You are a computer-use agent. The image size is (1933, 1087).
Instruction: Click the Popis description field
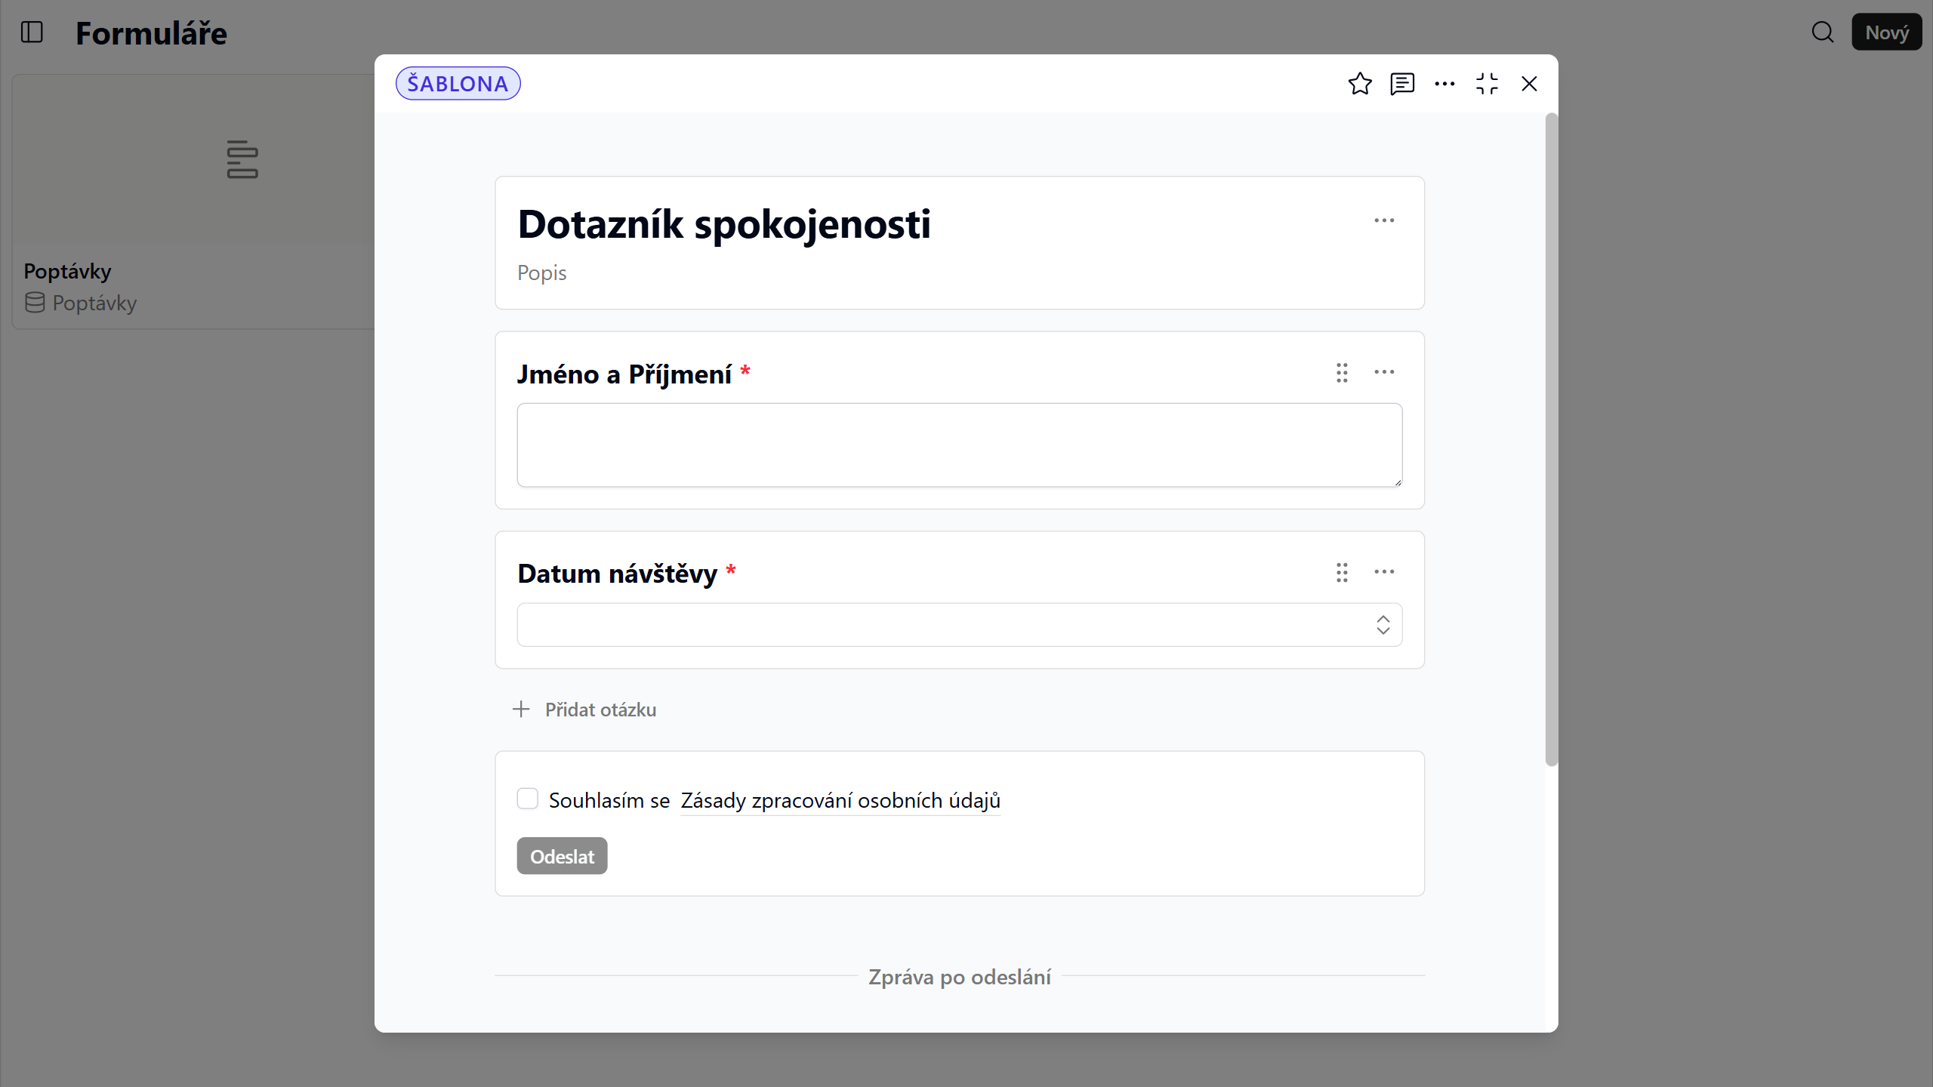coord(542,273)
